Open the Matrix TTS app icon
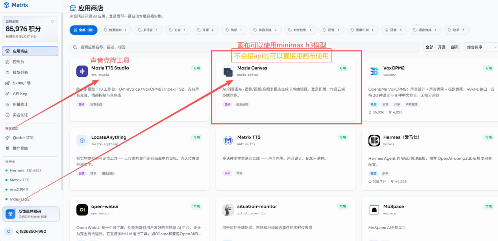498x241 pixels. (228, 141)
